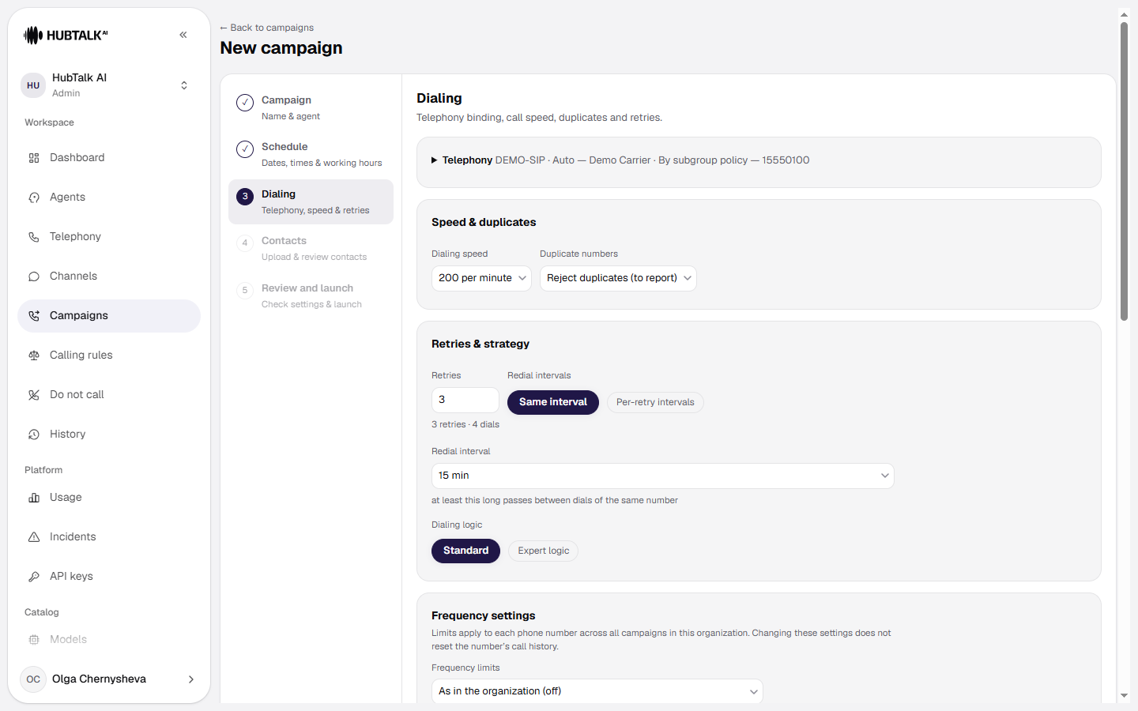Select Same interval redial option
The height and width of the screenshot is (711, 1138).
coord(553,402)
